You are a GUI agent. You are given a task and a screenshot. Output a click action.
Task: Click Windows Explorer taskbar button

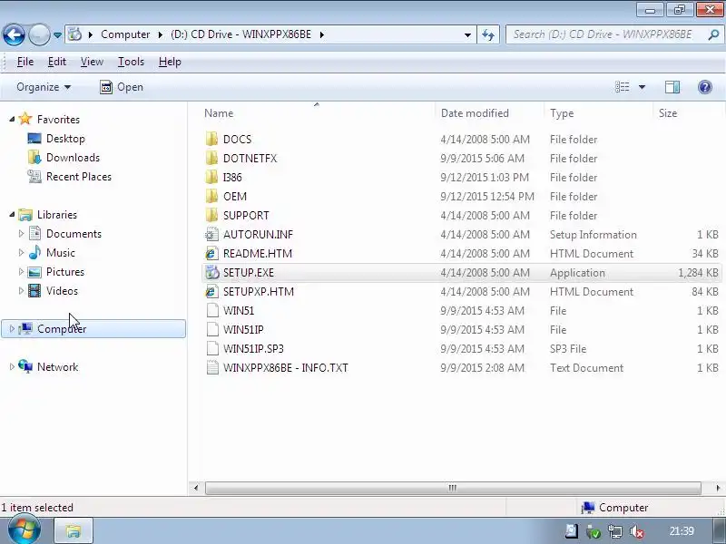coord(74,531)
